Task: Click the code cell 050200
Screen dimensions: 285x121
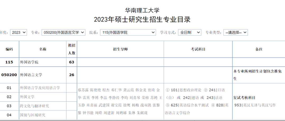Action: click(x=9, y=75)
